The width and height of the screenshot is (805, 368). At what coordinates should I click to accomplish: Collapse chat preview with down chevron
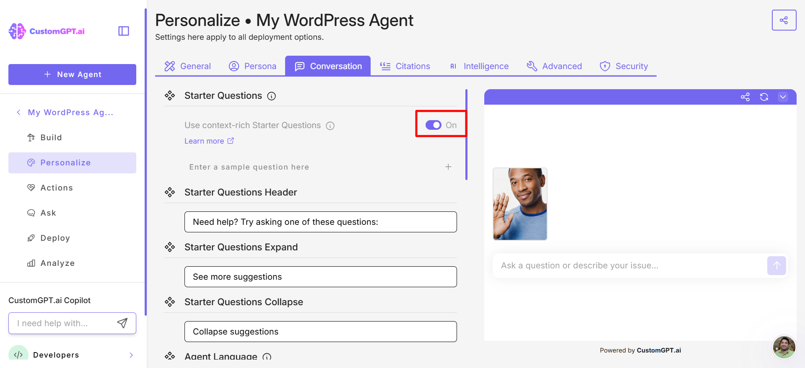pos(783,97)
